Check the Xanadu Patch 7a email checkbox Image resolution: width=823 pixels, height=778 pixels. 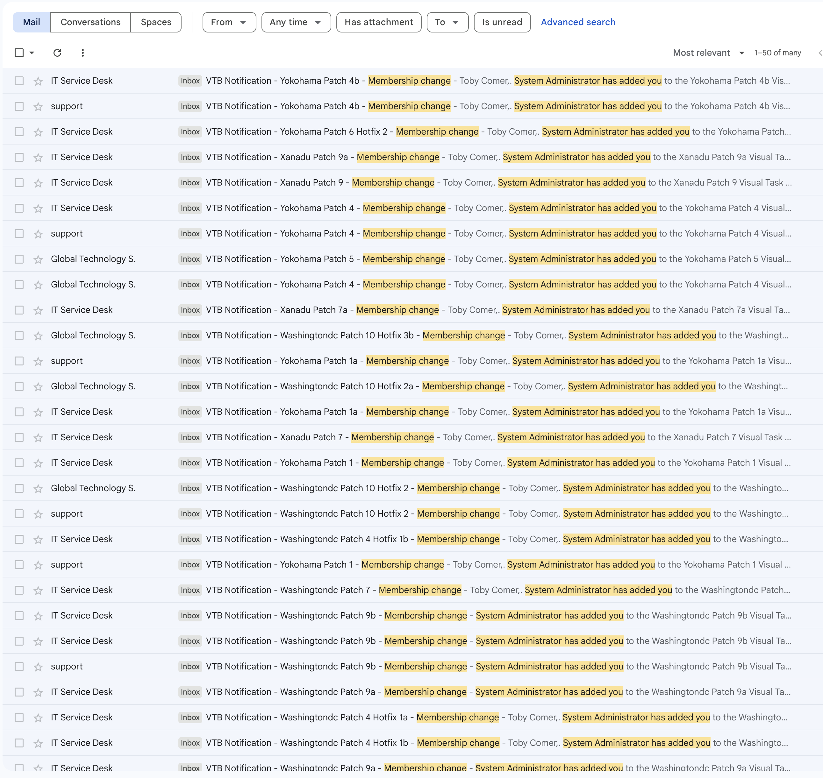19,310
